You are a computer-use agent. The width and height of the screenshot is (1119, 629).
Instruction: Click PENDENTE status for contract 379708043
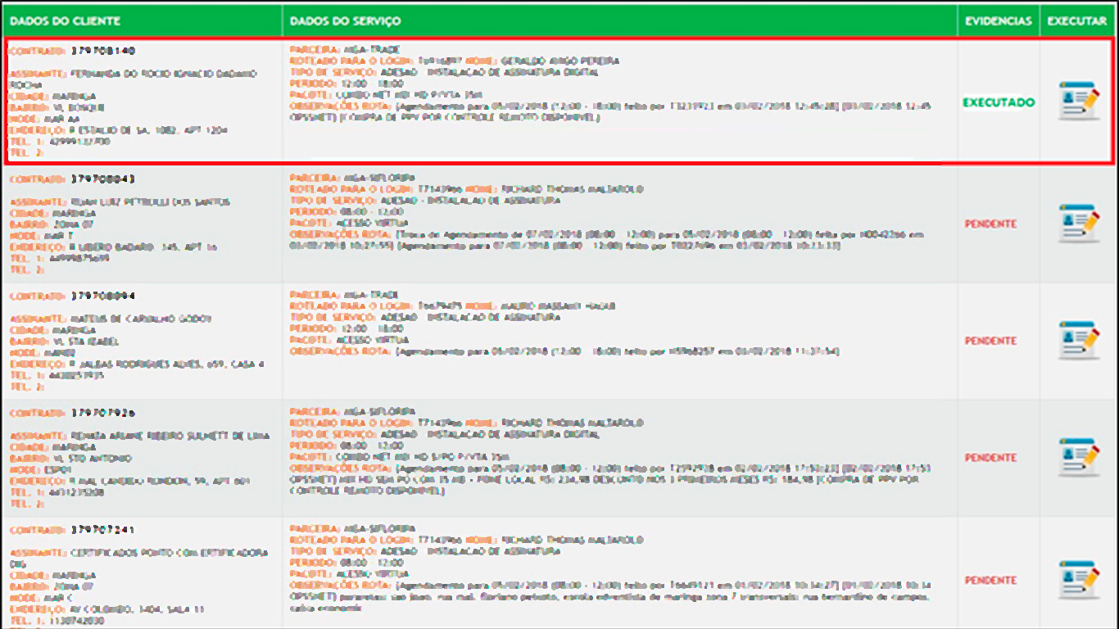[x=990, y=224]
